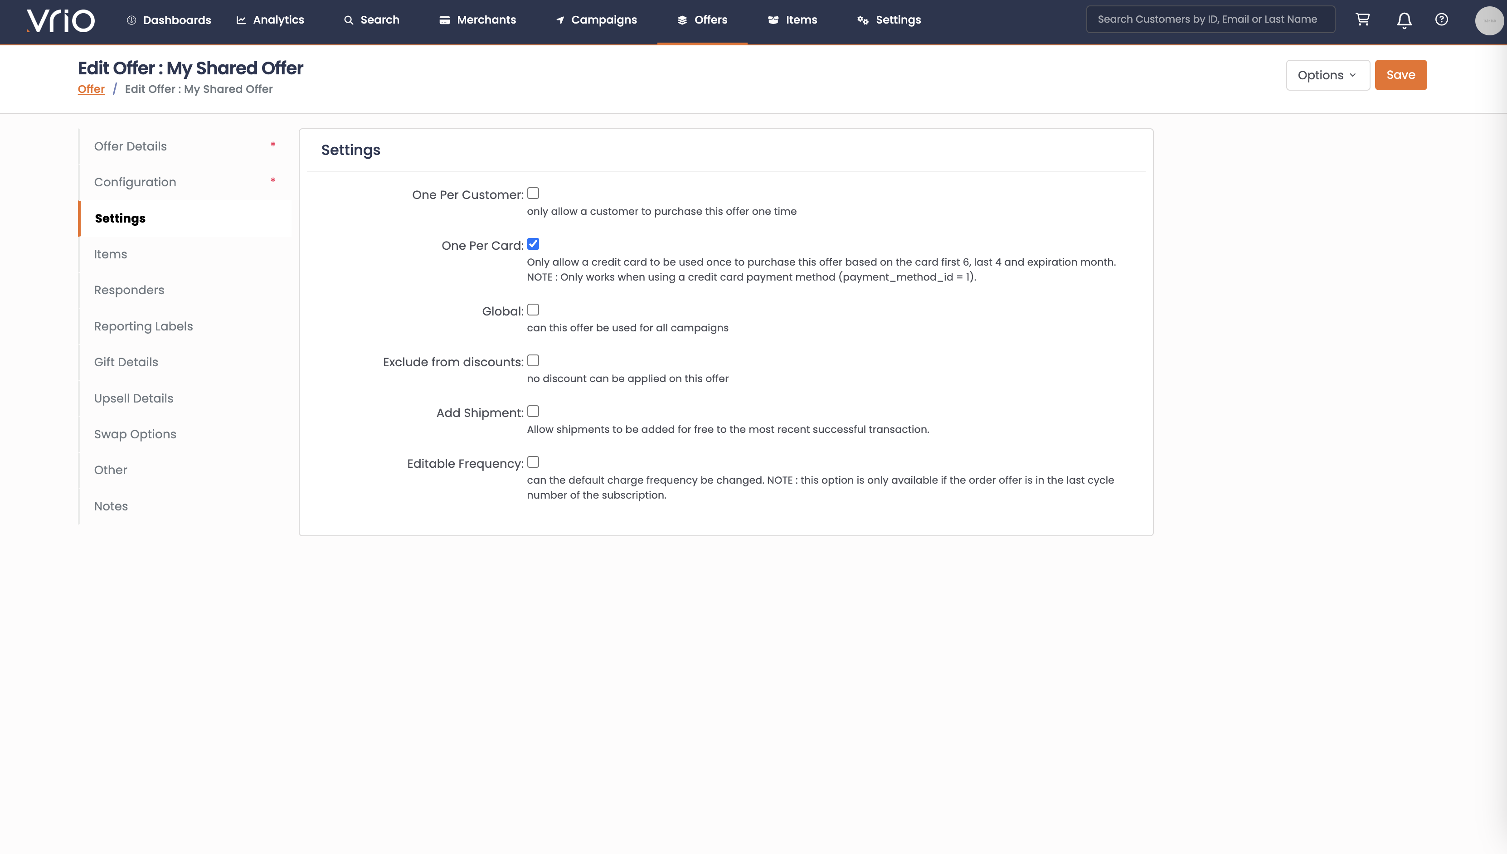Show Reporting Labels section
Viewport: 1507px width, 854px height.
[185, 326]
